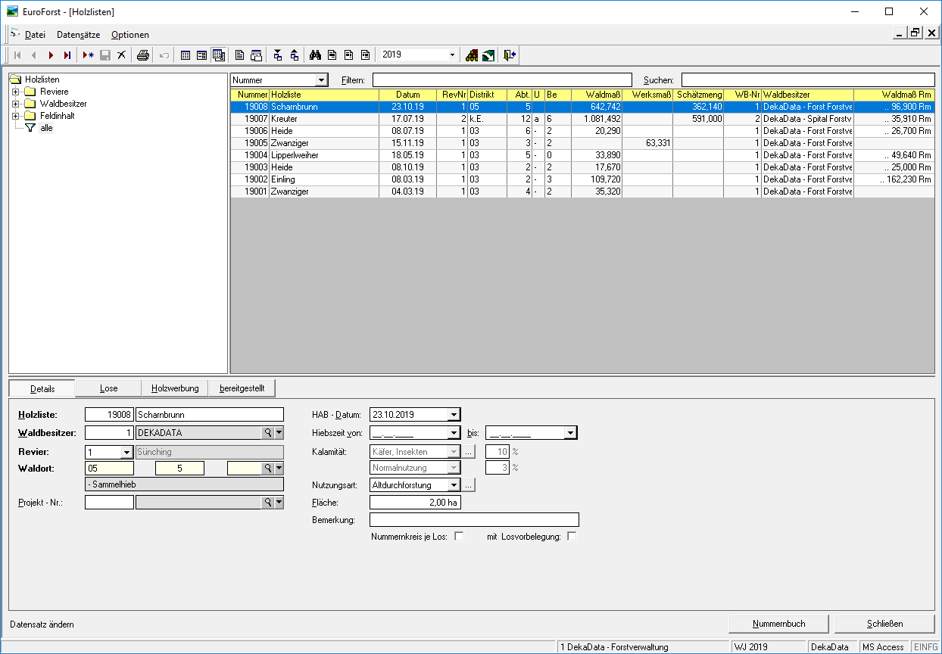Open the Waldort lookup magnifier
Image resolution: width=942 pixels, height=654 pixels.
267,469
